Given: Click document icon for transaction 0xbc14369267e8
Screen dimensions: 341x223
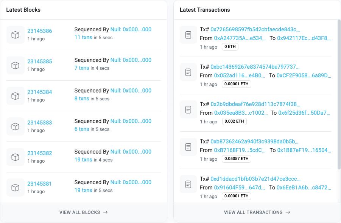Looking at the screenshot, I should 188,72.
